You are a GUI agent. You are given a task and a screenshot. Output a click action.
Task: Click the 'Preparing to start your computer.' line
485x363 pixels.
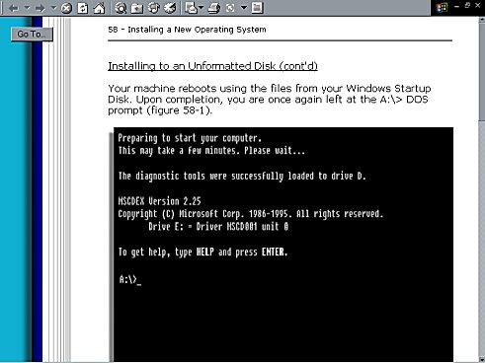(190, 138)
